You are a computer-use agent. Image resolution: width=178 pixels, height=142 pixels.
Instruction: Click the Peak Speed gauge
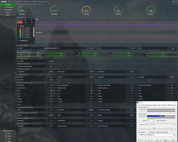coord(54,10)
